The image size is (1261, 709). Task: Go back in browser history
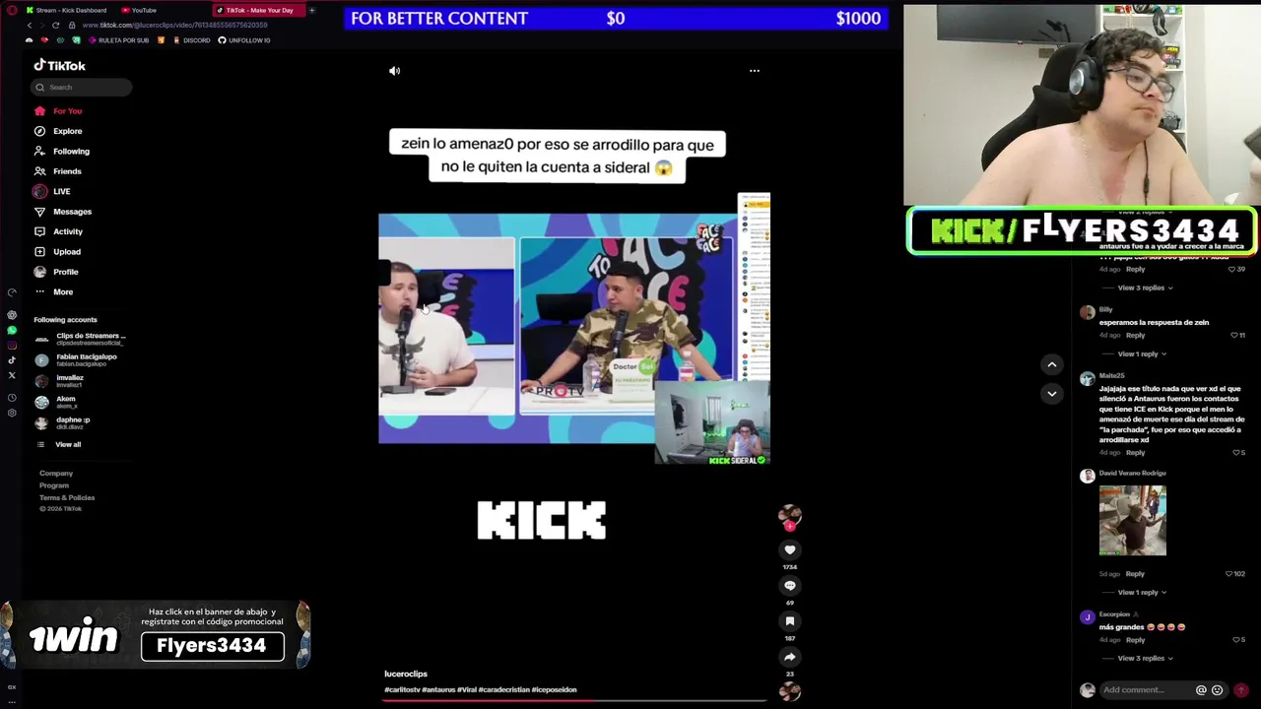(x=29, y=25)
